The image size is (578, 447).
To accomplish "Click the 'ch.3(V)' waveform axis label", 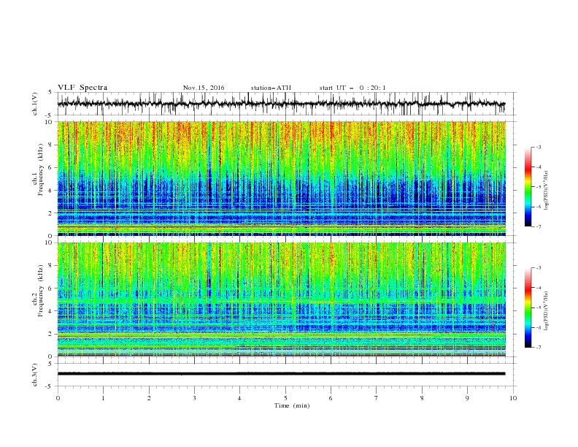I will point(35,375).
